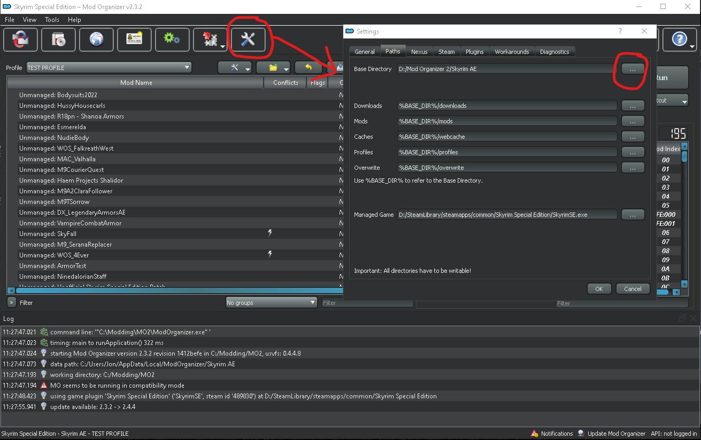Image resolution: width=701 pixels, height=440 pixels.
Task: Click the green gears Executables toolbar icon
Action: (x=172, y=40)
